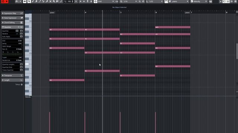Apply Quantize button in inspector
238x133 pixels.
tap(21, 31)
